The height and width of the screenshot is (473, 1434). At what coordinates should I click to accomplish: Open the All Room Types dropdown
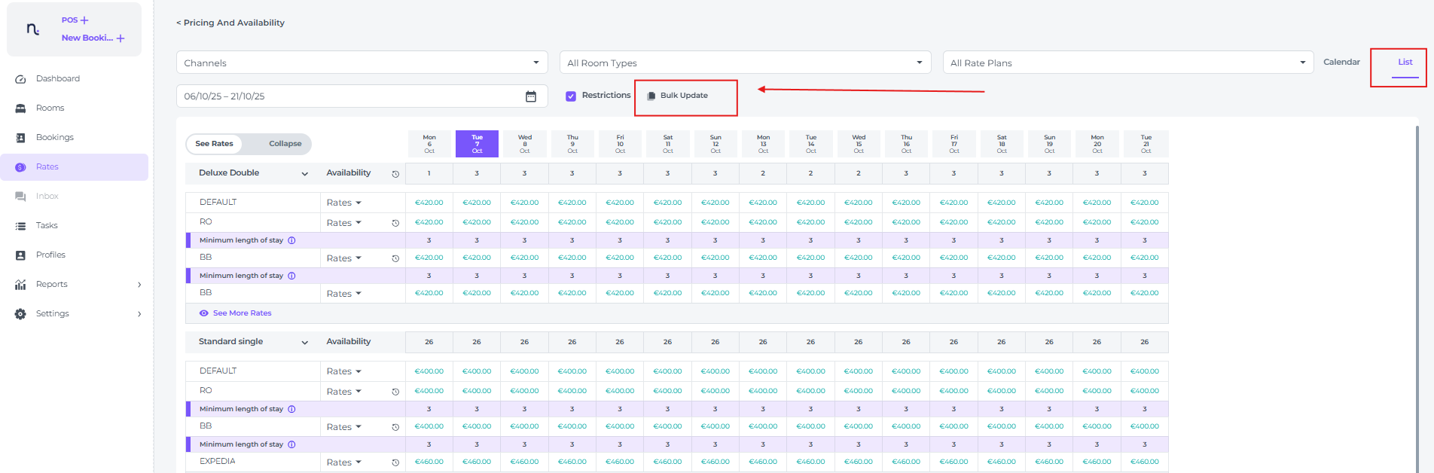pos(745,63)
